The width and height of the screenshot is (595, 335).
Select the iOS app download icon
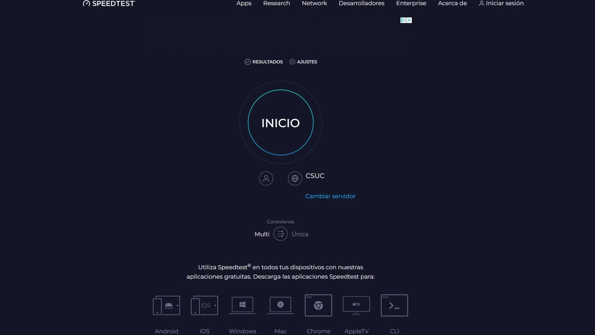(x=204, y=305)
